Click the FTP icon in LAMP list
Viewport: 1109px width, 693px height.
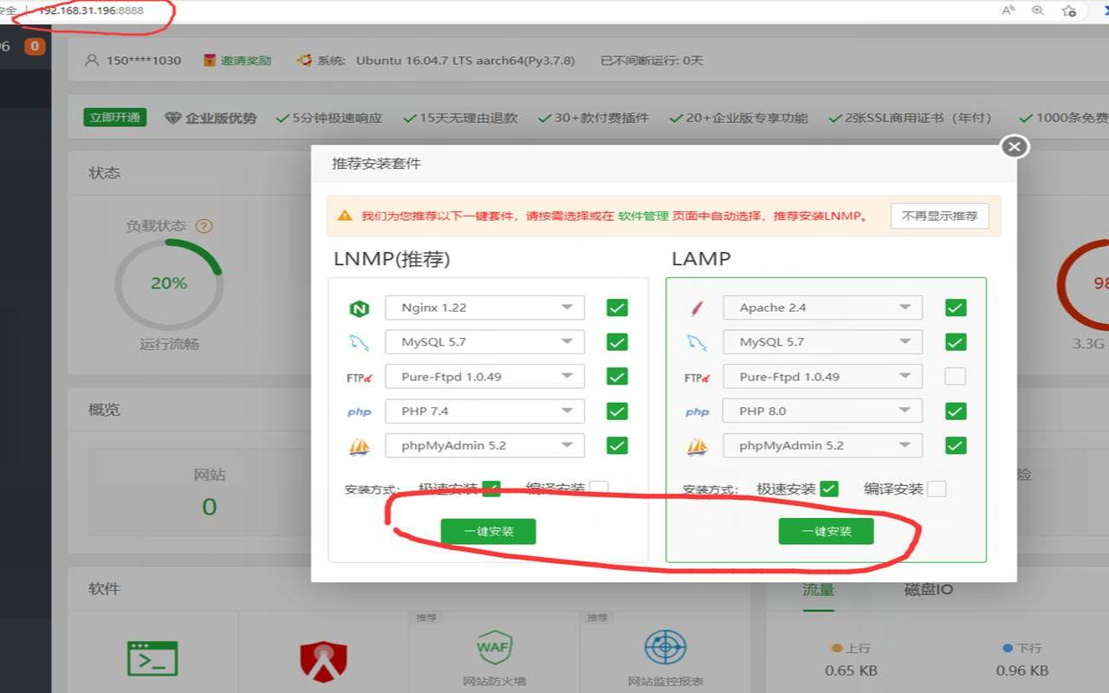coord(697,378)
